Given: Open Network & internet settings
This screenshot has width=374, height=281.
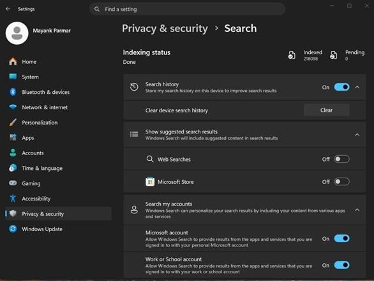Looking at the screenshot, I should [59, 107].
